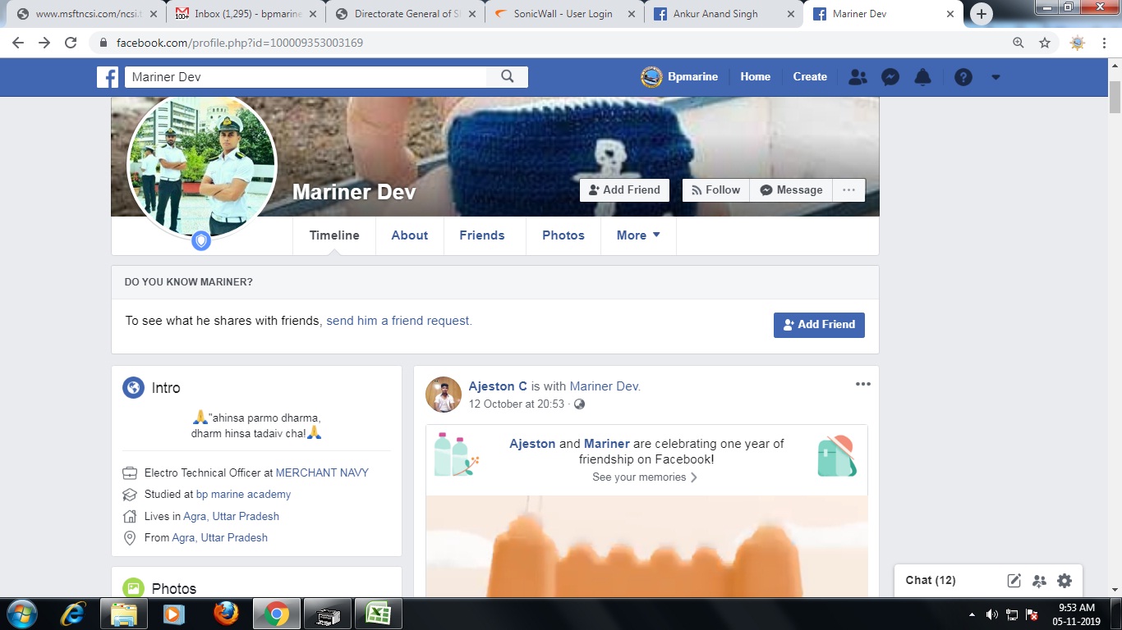Open the post options ellipsis menu

[862, 384]
